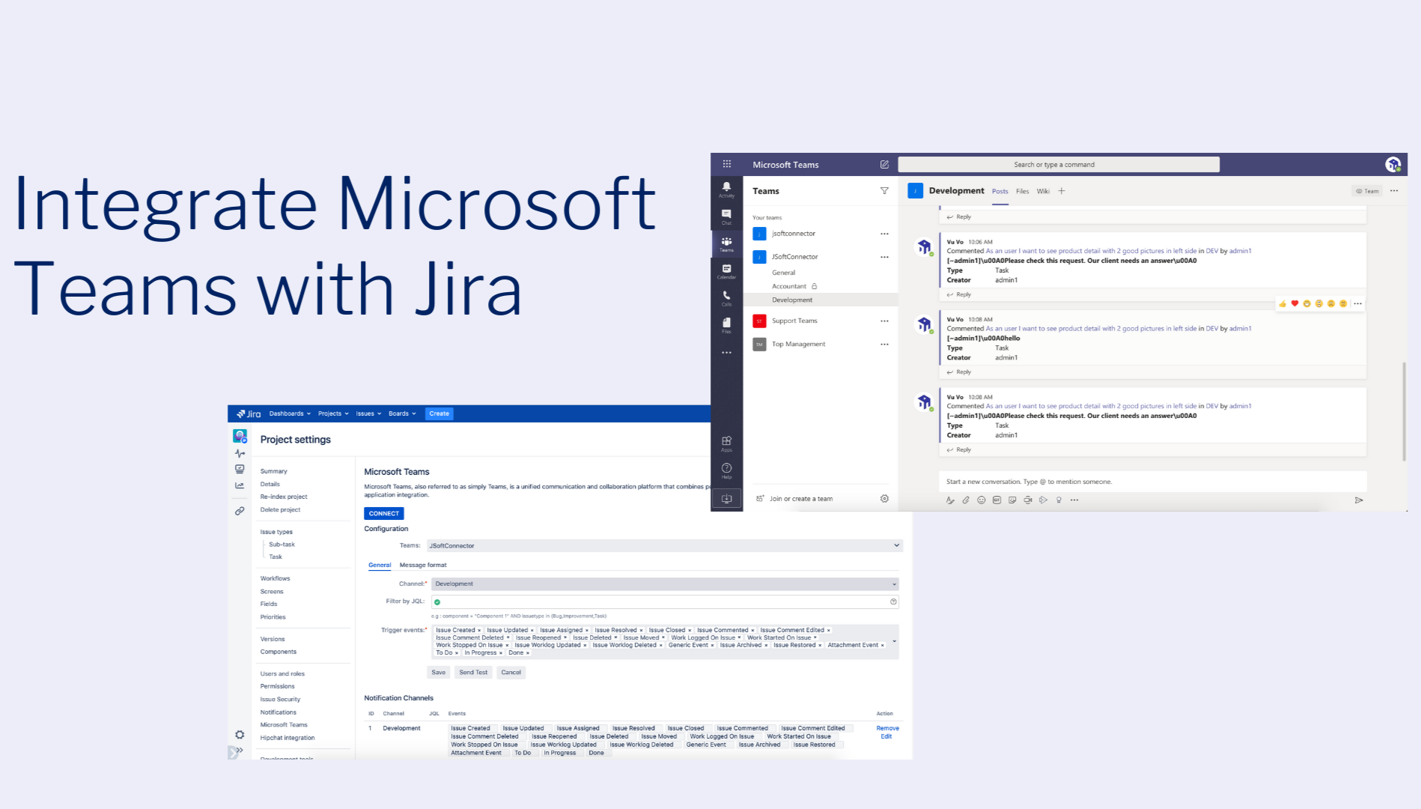Open the Teams app launcher grid

click(x=726, y=164)
